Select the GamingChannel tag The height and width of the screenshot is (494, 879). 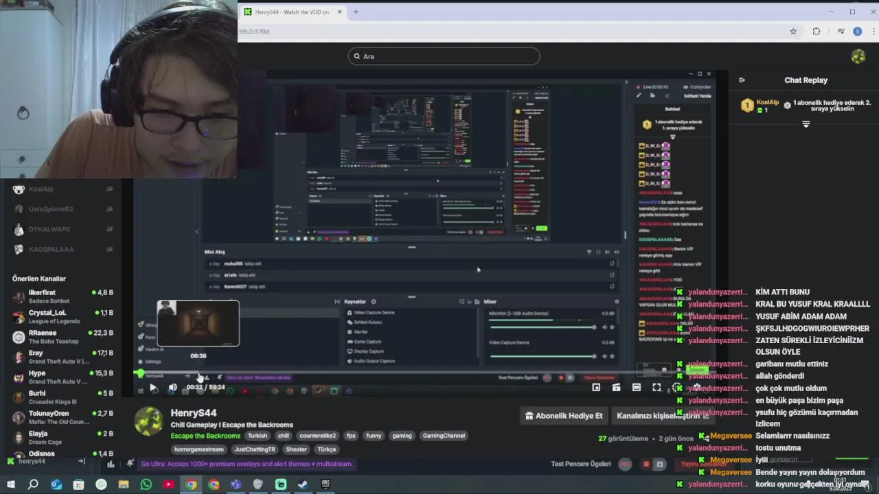pyautogui.click(x=444, y=436)
